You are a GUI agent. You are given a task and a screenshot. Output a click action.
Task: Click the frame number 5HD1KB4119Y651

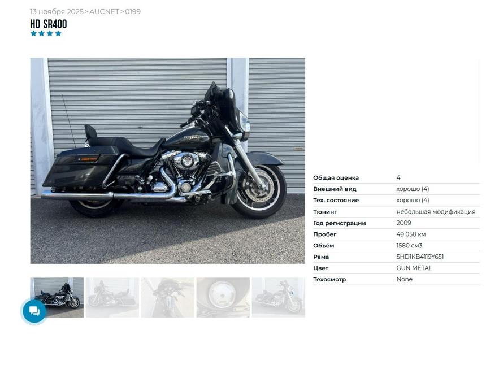click(x=420, y=257)
